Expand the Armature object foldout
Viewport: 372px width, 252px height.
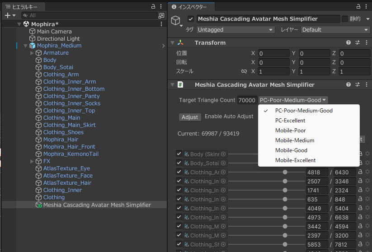point(32,53)
